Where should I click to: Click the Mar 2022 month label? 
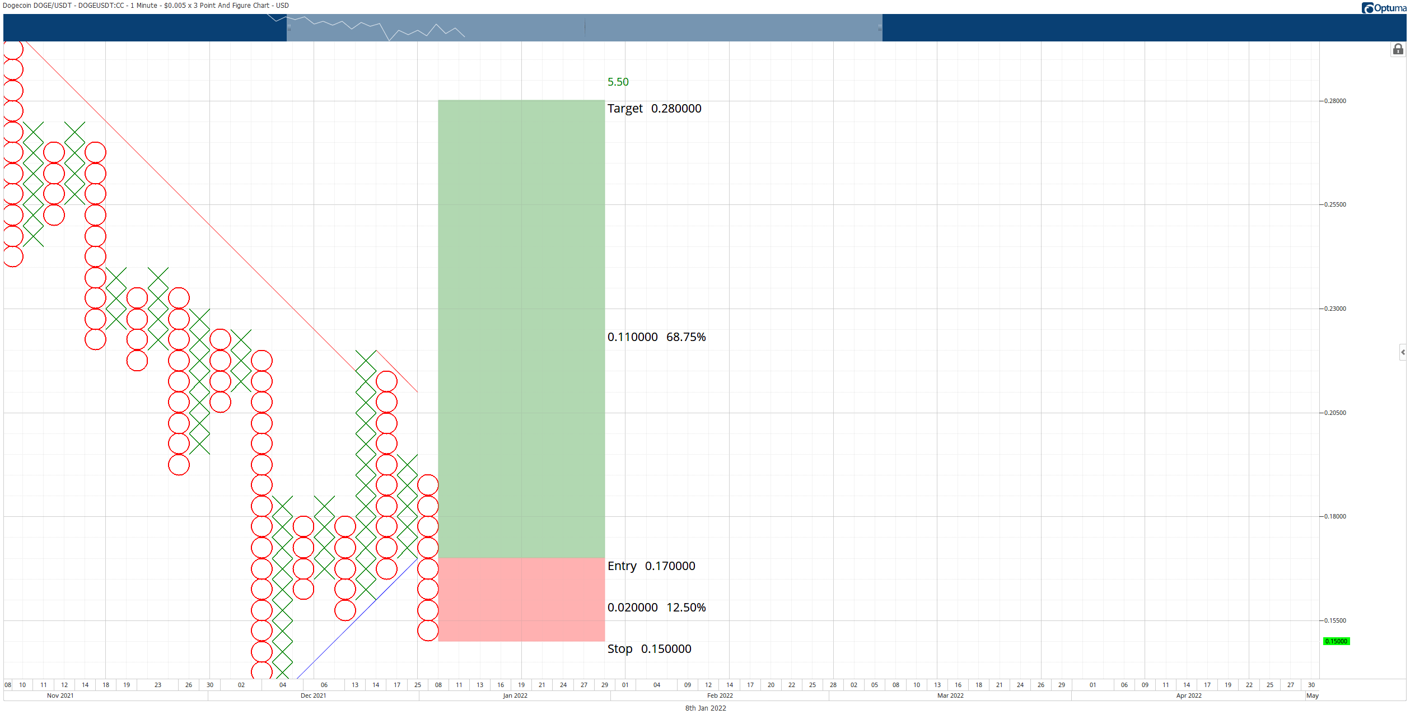pyautogui.click(x=950, y=695)
